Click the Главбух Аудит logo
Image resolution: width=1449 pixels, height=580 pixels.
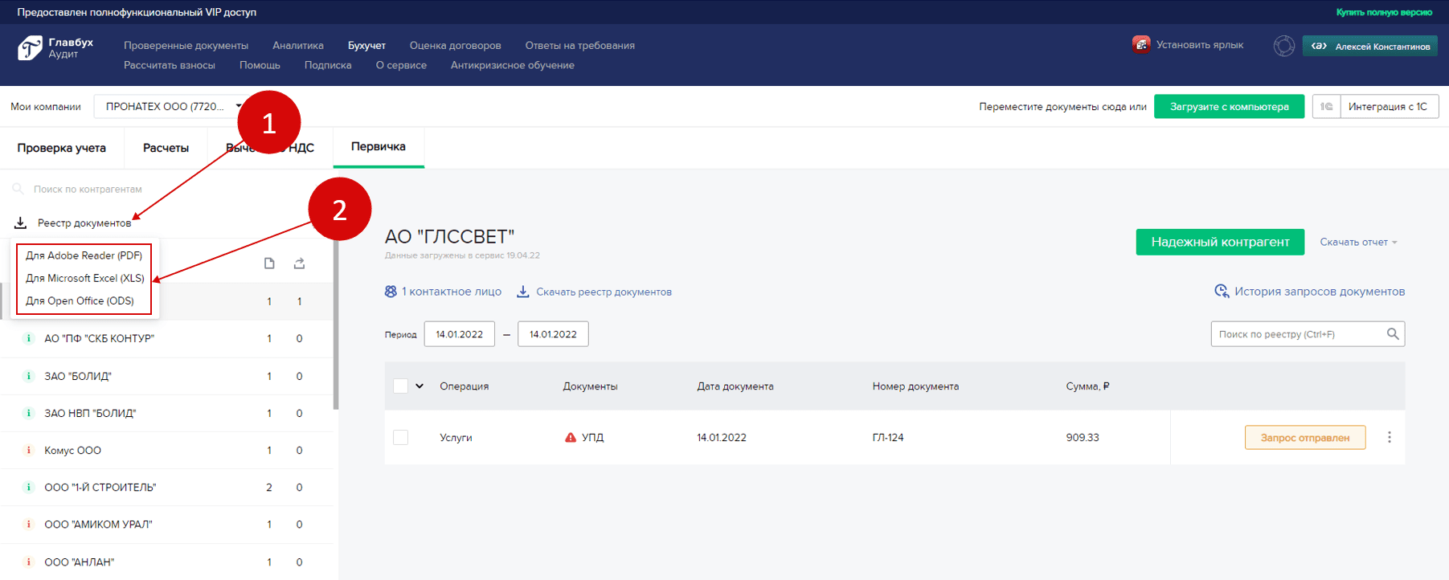55,48
